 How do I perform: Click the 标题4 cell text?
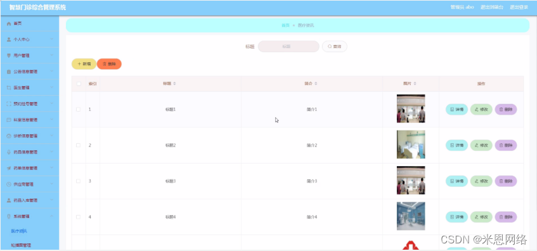171,217
